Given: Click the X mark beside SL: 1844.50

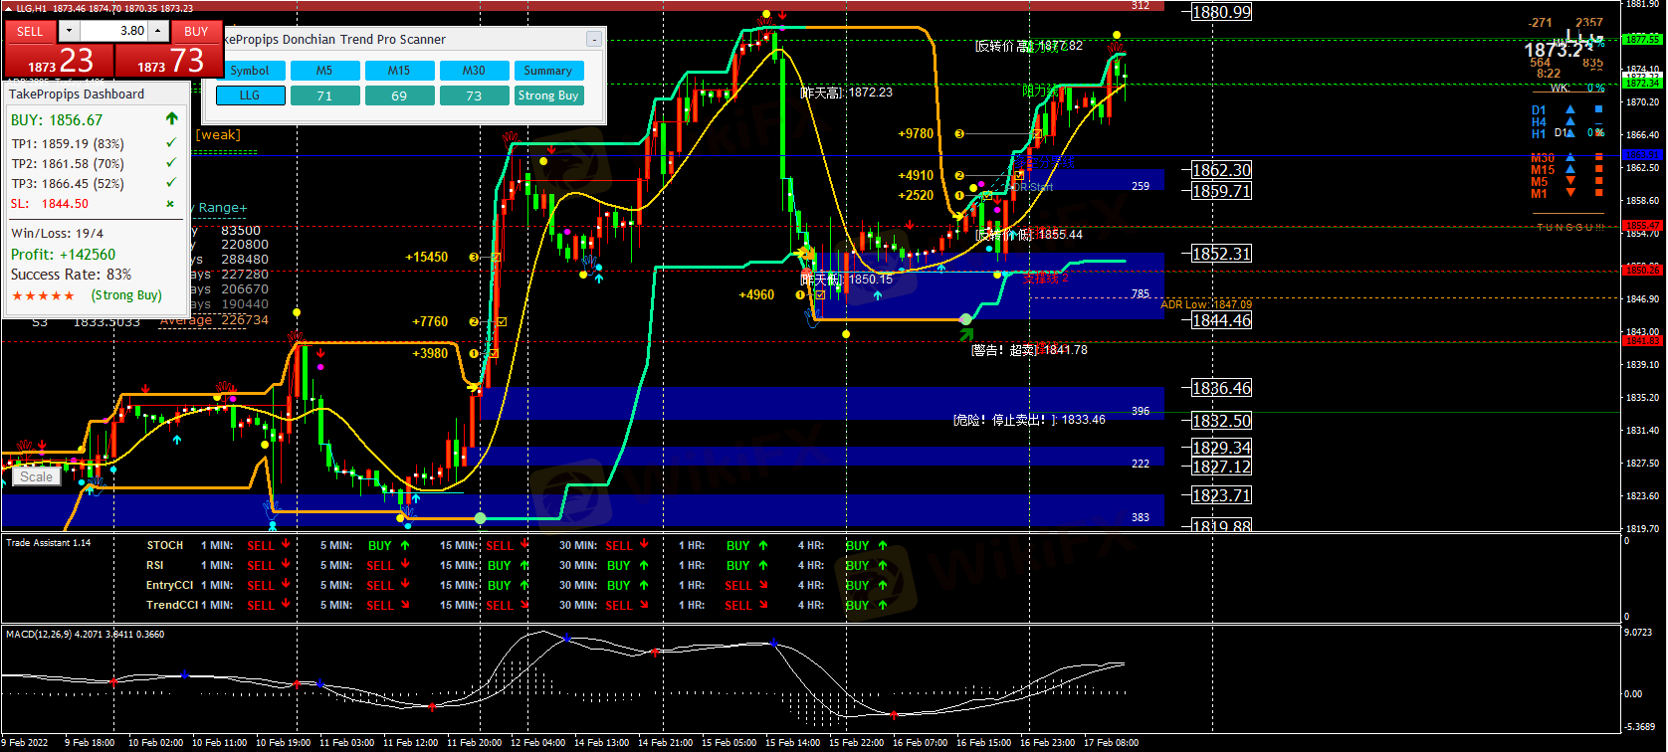Looking at the screenshot, I should click(x=170, y=204).
